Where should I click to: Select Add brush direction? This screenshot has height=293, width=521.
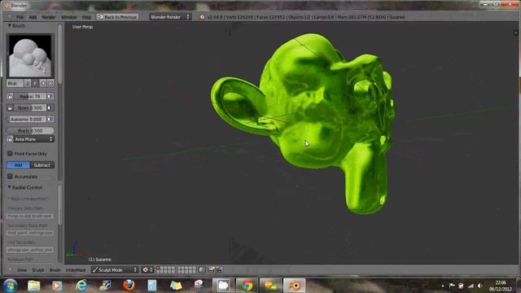(18, 165)
